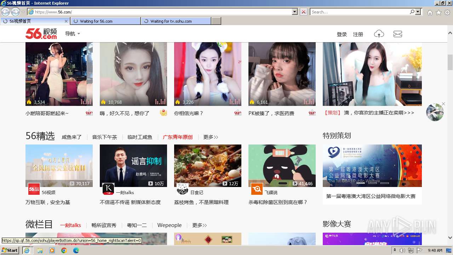Viewport: 453px width, 255px height.
Task: Expand the 导航 navigation dropdown
Action: (73, 34)
